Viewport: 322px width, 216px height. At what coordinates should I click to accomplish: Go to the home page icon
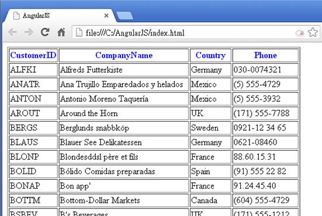61,32
